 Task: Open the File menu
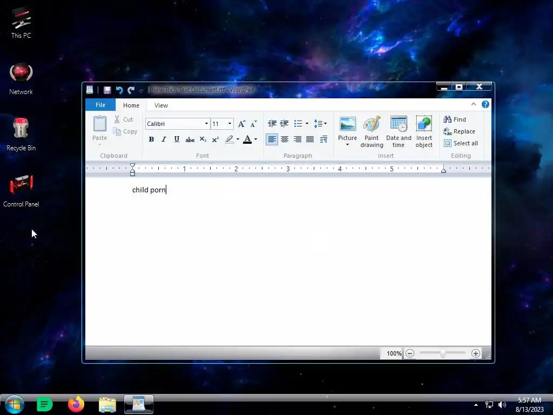[x=100, y=105]
